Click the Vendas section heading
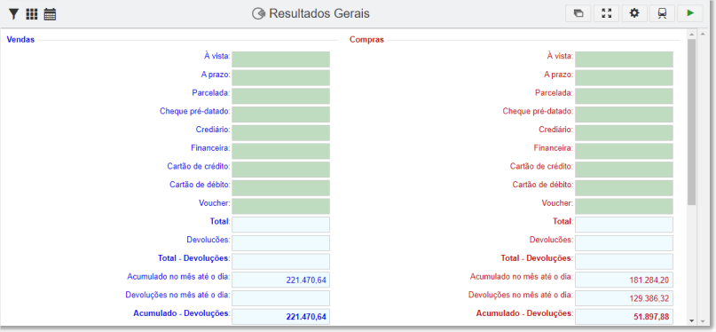Viewport: 716px width, 332px height. click(x=20, y=40)
